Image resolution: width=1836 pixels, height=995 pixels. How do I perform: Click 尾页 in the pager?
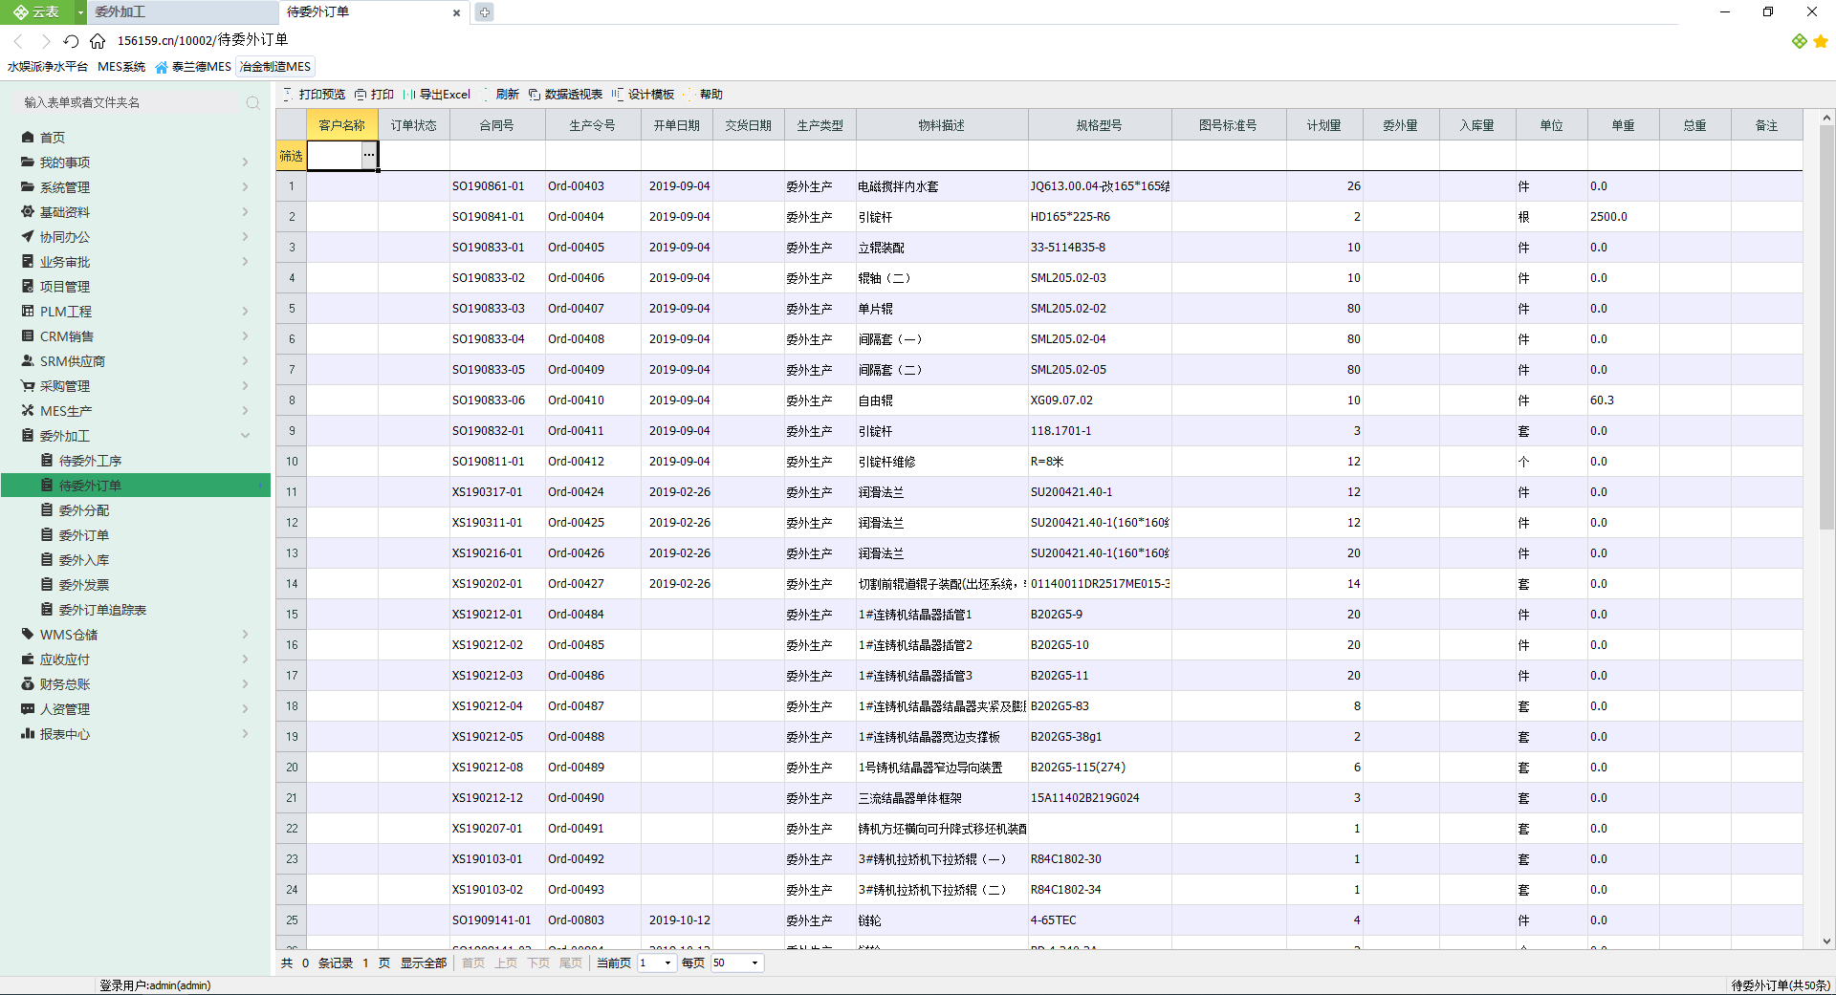[x=571, y=963]
